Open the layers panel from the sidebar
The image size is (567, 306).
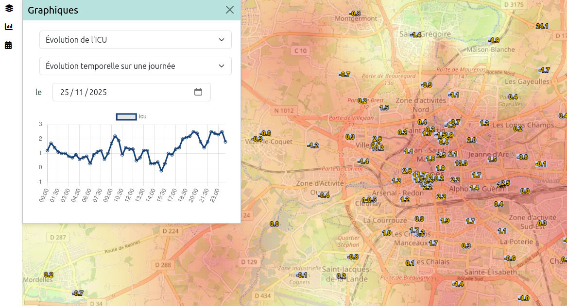[x=9, y=8]
